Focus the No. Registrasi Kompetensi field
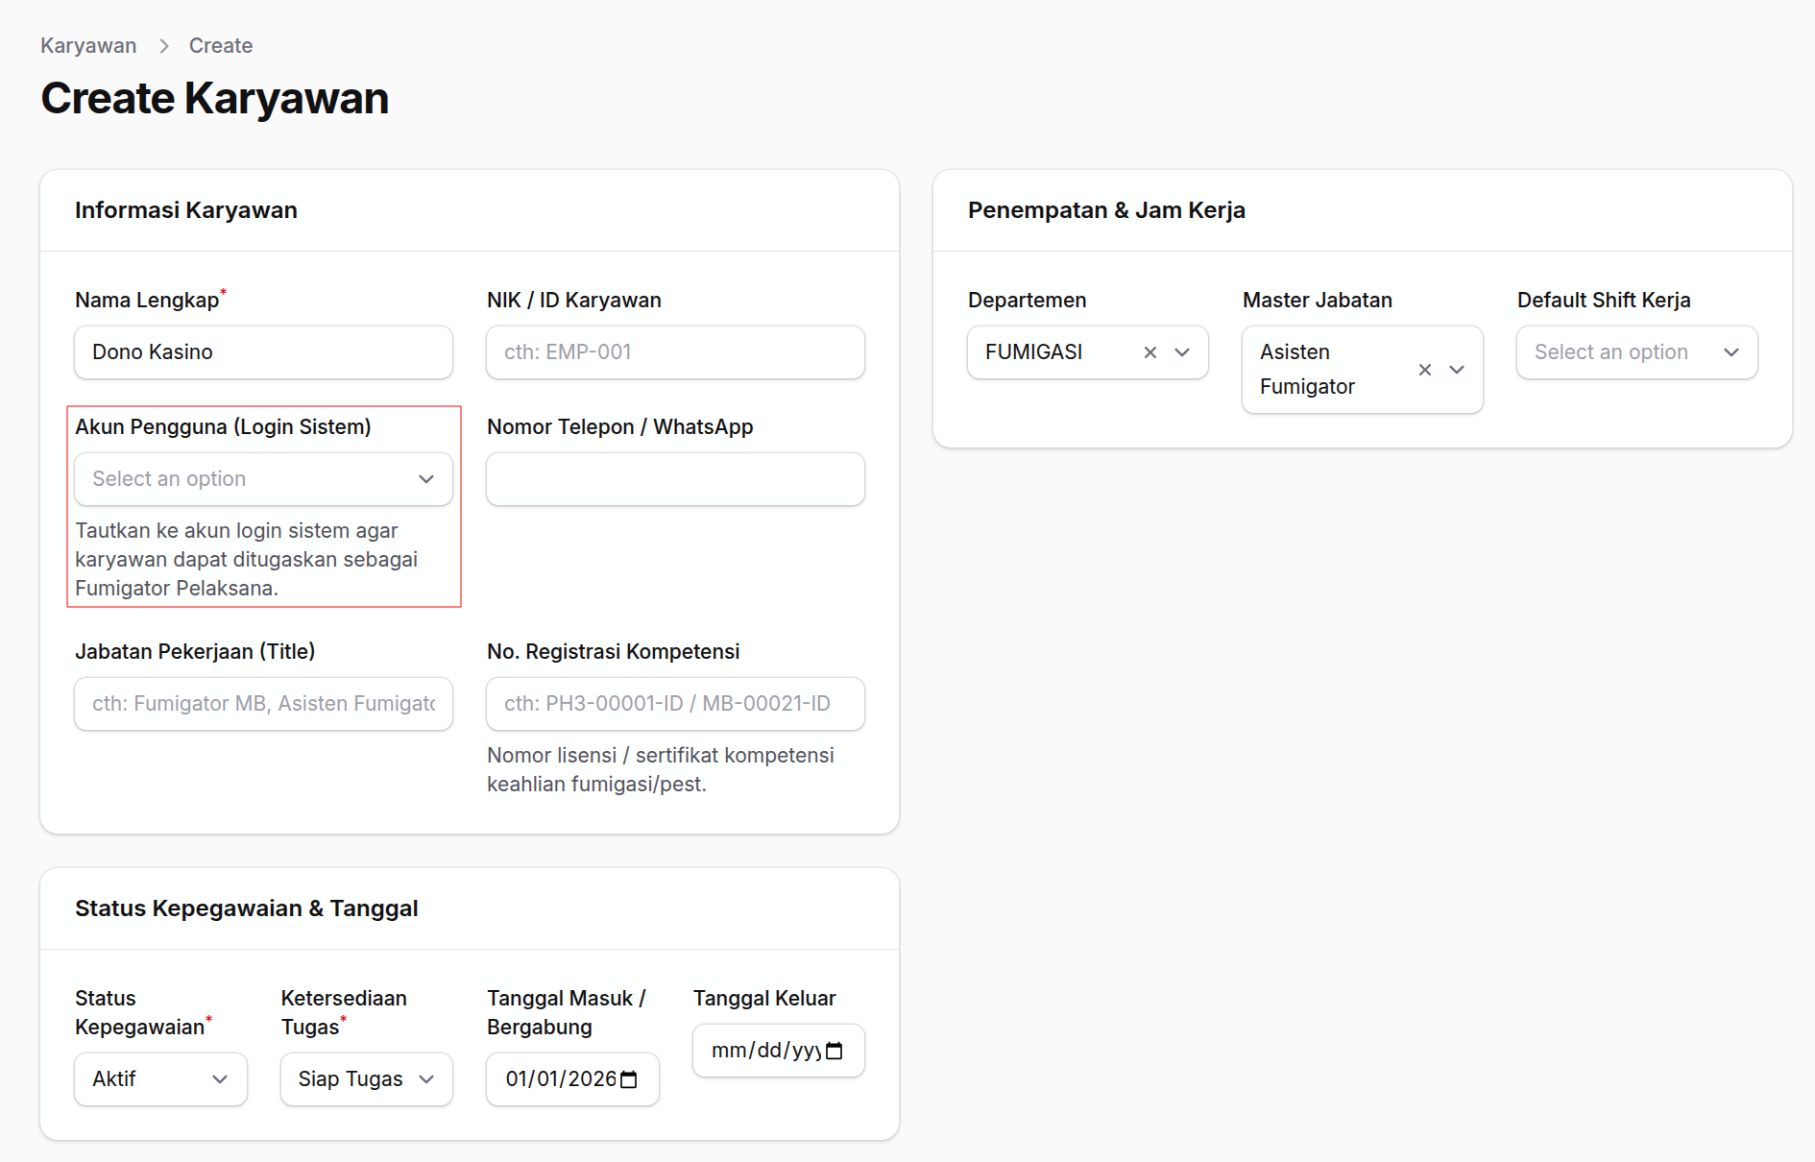The height and width of the screenshot is (1162, 1815). (675, 704)
